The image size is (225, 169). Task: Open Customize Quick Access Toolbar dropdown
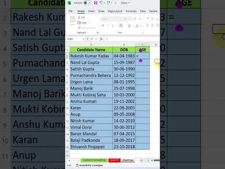(115, 3)
